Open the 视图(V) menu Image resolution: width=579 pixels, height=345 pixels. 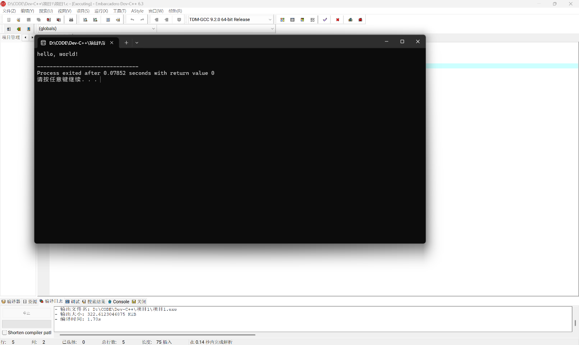point(65,11)
